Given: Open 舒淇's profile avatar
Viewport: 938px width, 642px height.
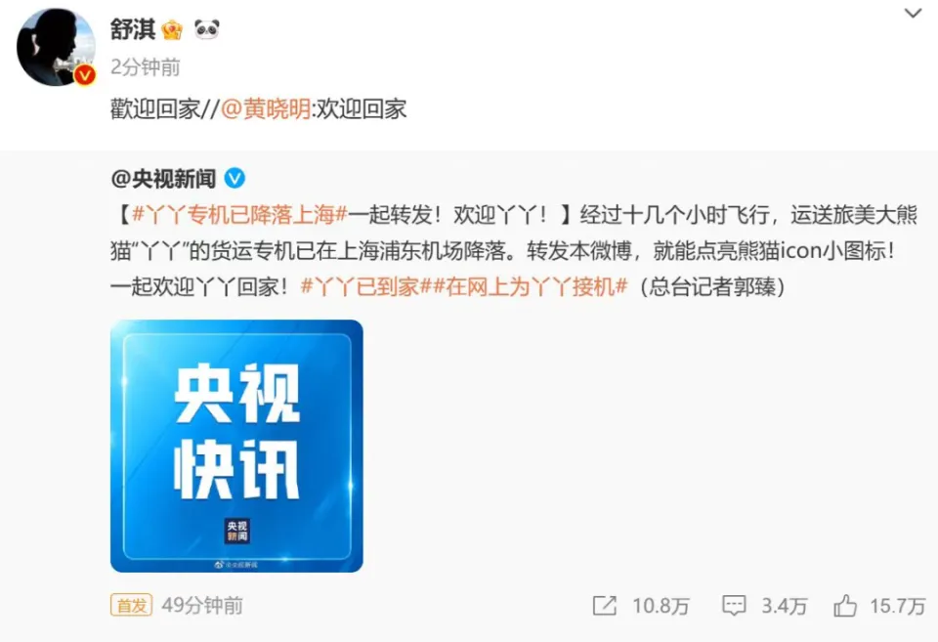Looking at the screenshot, I should (56, 47).
